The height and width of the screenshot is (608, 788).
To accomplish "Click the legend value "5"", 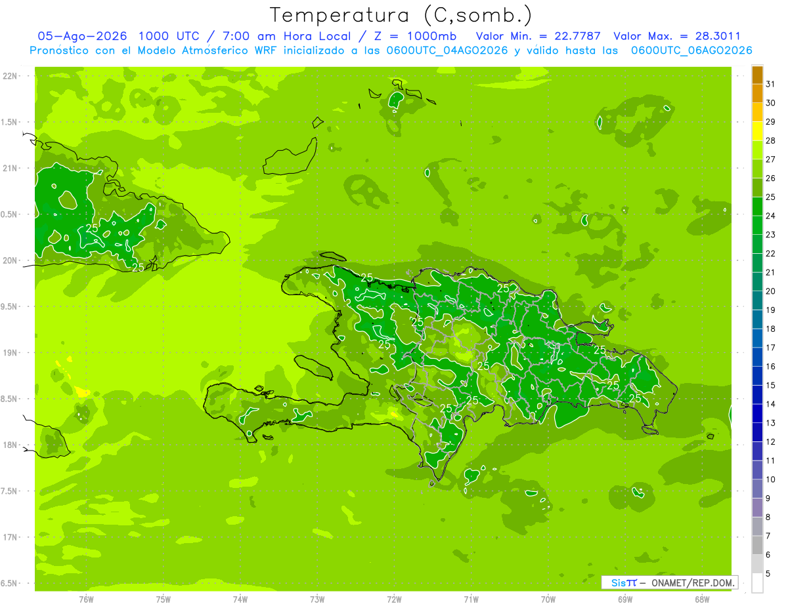I will tap(768, 574).
